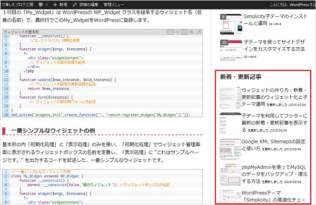
Task: Click thumbnail beside 子テーマを利用してフッター article
Action: (x=230, y=124)
